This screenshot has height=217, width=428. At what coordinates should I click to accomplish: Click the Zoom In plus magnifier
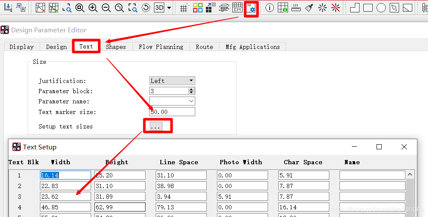click(93, 8)
